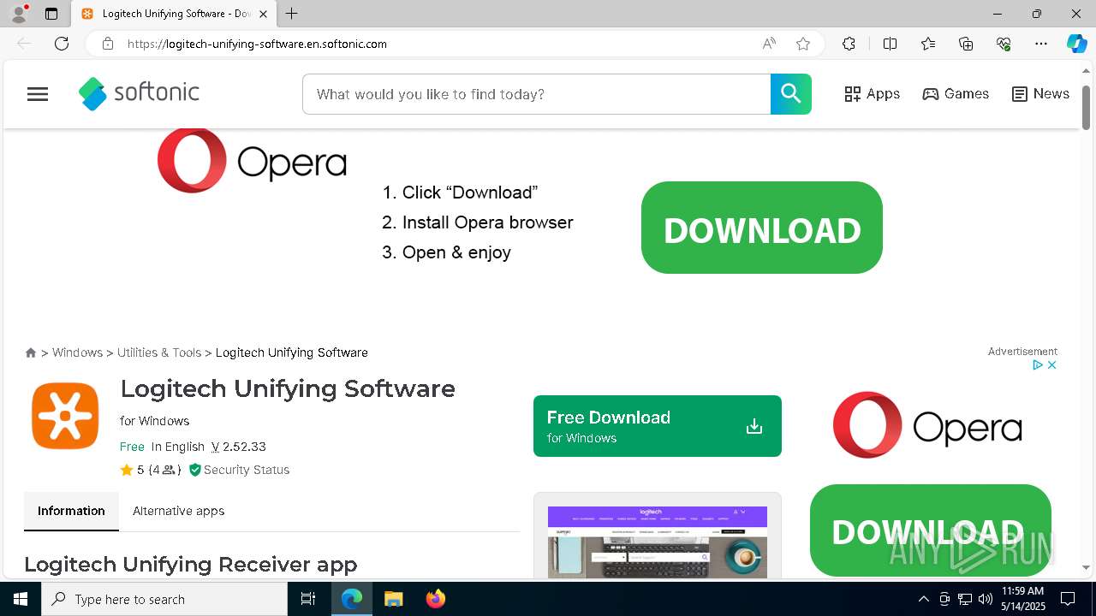Click the Opera logo in side ad
Screen dimensions: 1096x616
927,425
